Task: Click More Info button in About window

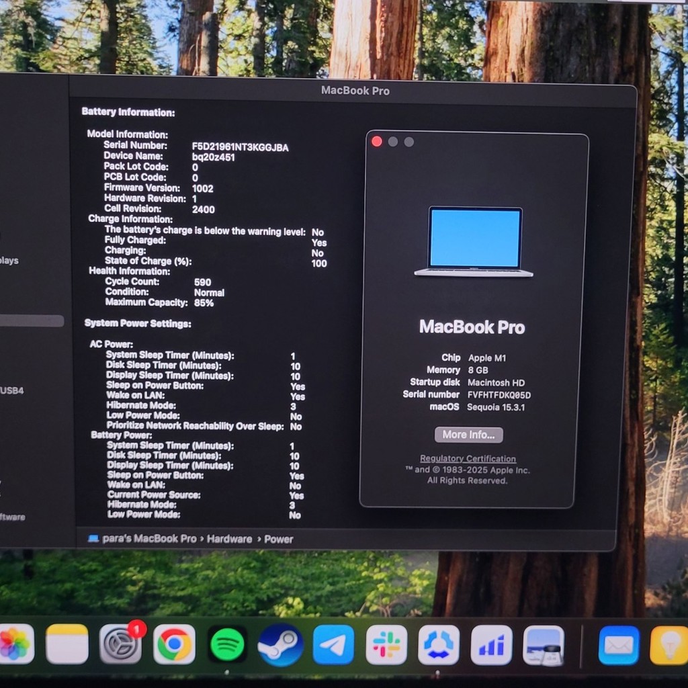Action: click(x=468, y=435)
